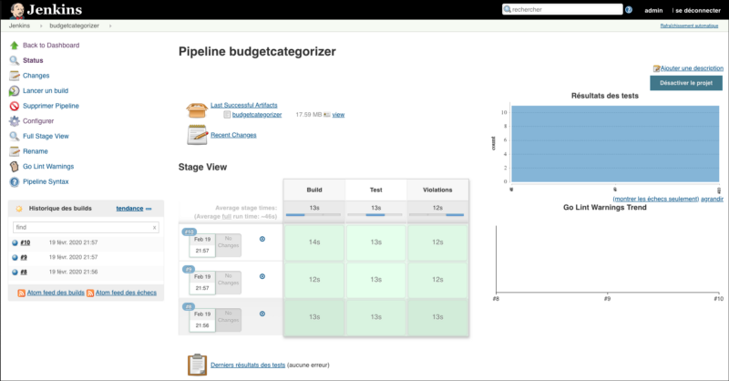Click the Back to Dashboard arrow icon
Viewport: 729px width, 381px height.
pos(14,46)
